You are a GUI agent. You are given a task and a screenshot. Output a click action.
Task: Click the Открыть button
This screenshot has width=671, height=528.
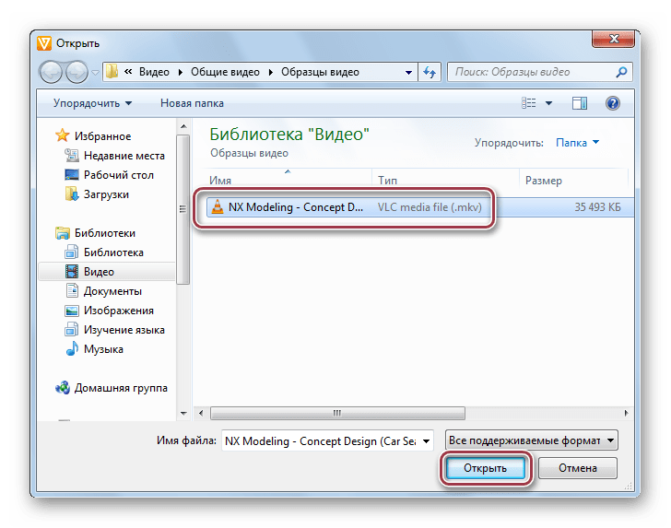tap(485, 468)
